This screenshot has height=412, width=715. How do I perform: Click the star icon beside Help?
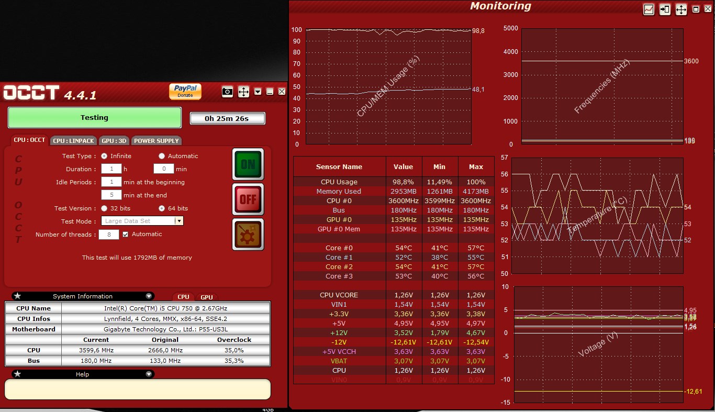[x=17, y=374]
